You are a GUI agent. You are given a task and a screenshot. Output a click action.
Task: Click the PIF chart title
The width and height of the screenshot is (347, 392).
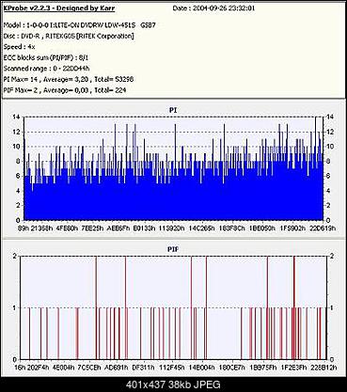click(173, 249)
